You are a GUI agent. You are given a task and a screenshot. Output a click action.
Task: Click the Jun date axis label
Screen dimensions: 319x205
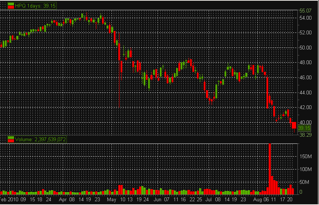point(158,199)
